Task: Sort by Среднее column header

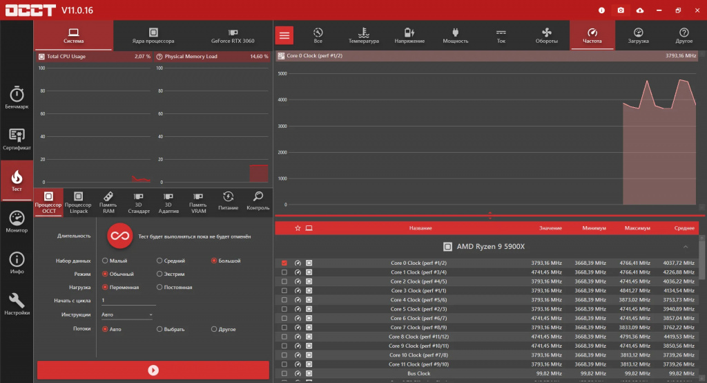Action: click(684, 228)
